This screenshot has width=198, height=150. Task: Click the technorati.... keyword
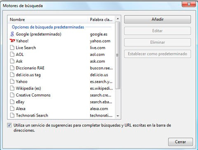[101, 115]
